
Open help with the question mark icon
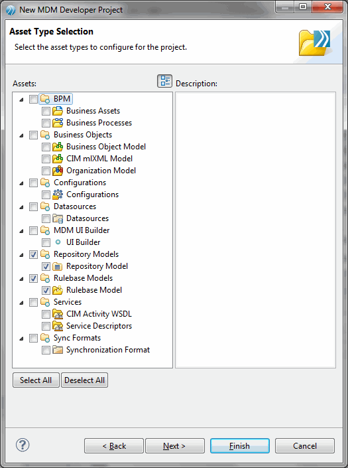pyautogui.click(x=23, y=445)
